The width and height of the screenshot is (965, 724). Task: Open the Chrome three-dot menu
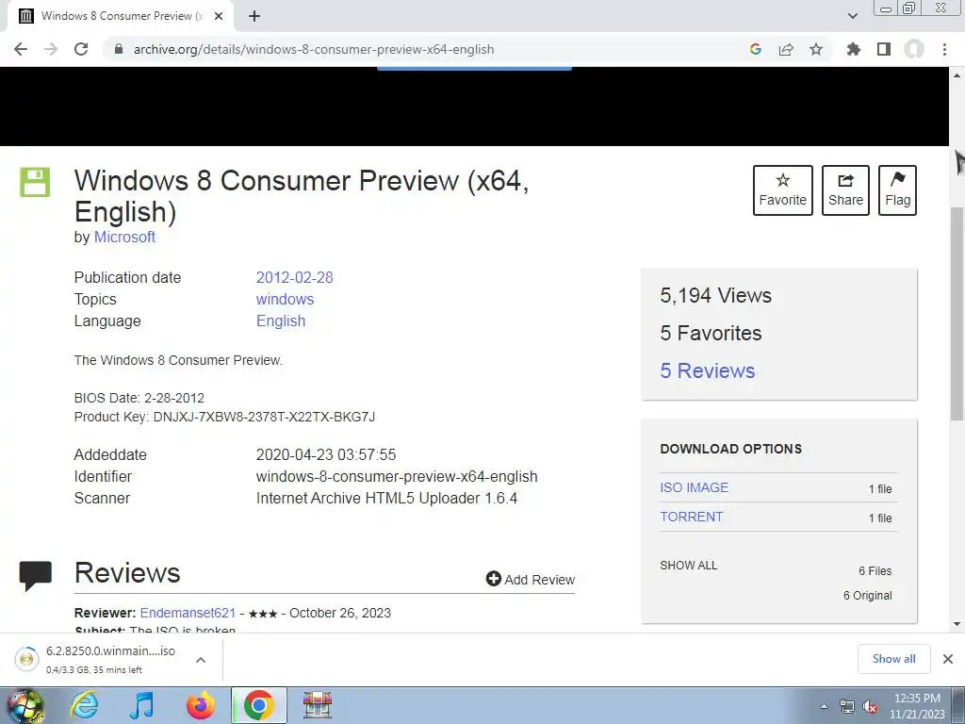click(944, 49)
